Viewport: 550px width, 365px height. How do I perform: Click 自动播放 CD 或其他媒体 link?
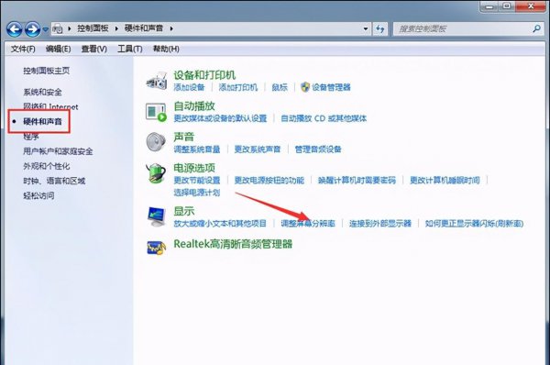[x=324, y=118]
